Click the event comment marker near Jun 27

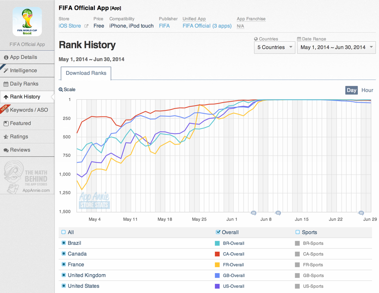(361, 213)
